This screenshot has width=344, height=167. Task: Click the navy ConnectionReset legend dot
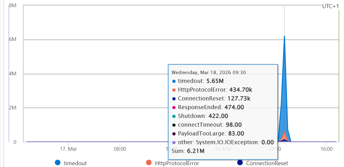[x=240, y=163]
